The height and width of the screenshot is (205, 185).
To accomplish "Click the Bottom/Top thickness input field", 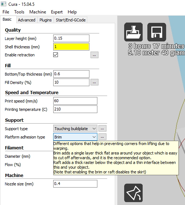I will pos(71,74).
